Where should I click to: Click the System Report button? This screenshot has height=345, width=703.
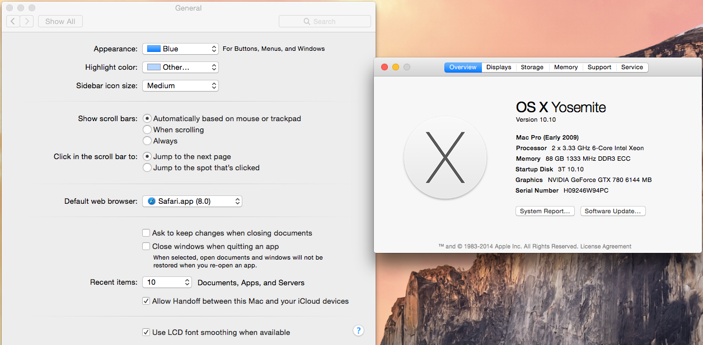(545, 211)
